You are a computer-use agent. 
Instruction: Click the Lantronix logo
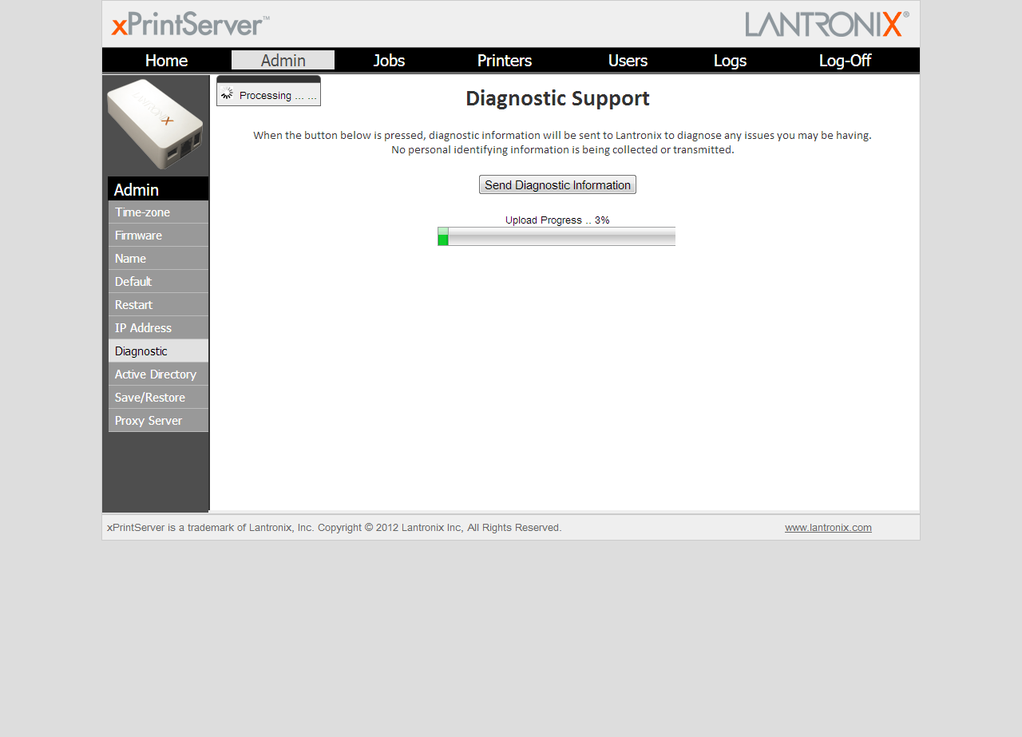(827, 24)
